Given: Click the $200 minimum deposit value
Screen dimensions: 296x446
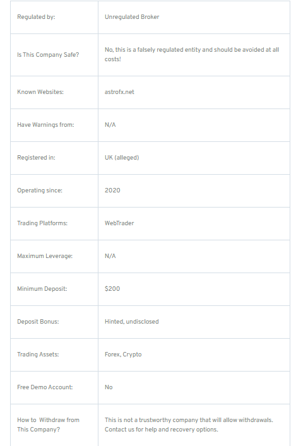Looking at the screenshot, I should pyautogui.click(x=112, y=289).
